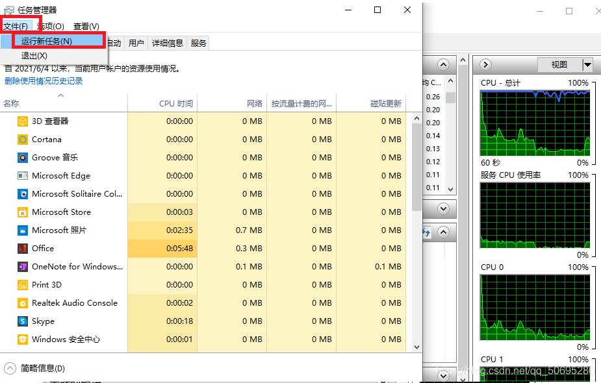Click the 3D 查看器 app icon
The image size is (601, 383).
point(23,121)
